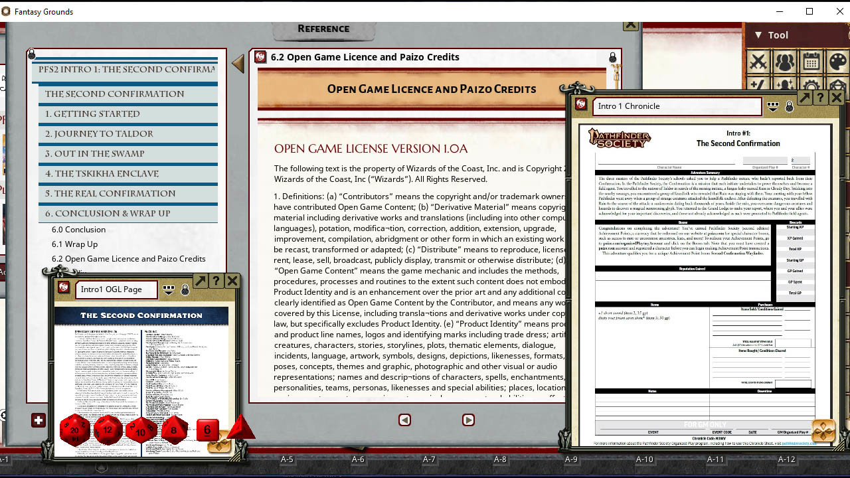This screenshot has width=850, height=478.
Task: Roll the red d12 die
Action: click(108, 430)
